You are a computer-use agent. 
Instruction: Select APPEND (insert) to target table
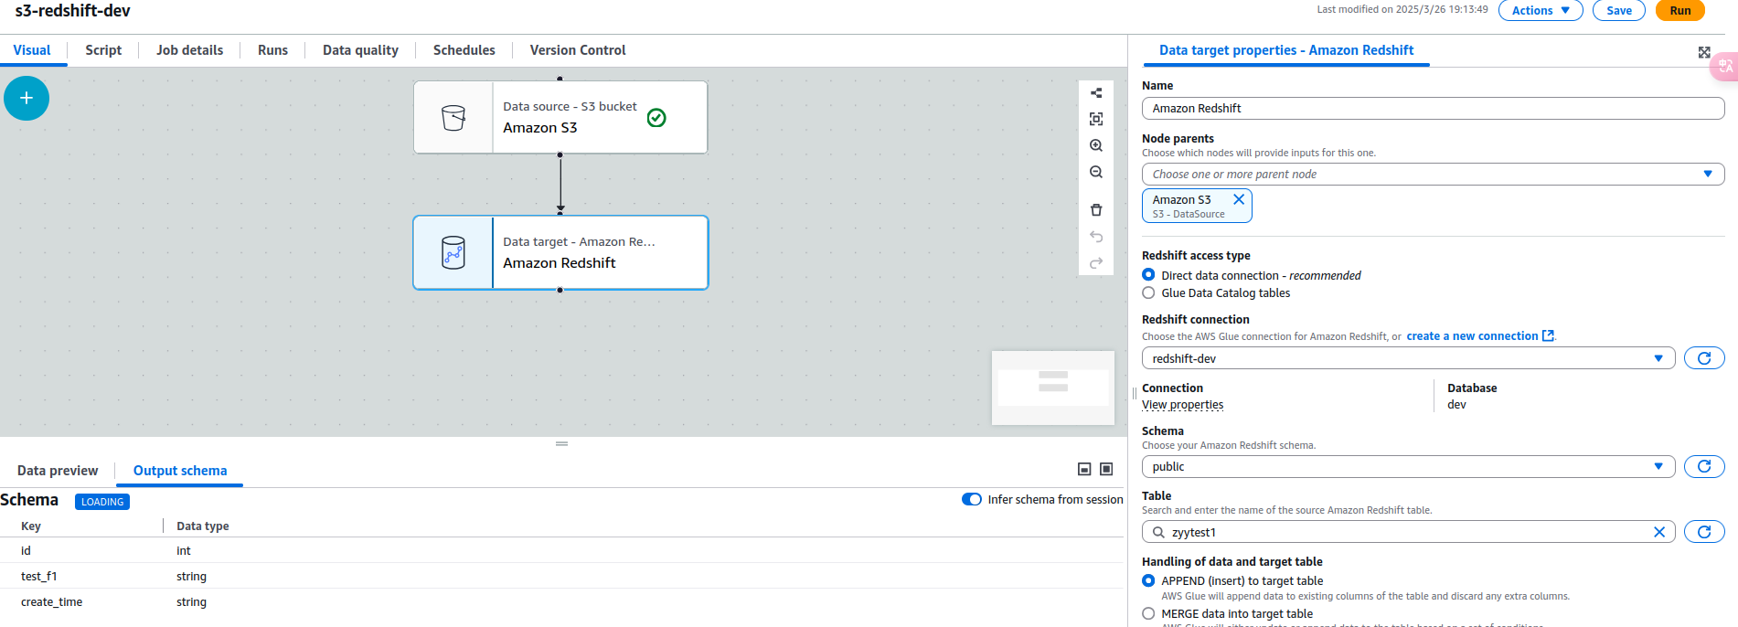(1148, 580)
